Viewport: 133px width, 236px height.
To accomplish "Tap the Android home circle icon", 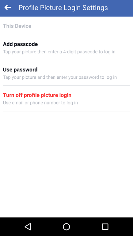I will coord(66,227).
